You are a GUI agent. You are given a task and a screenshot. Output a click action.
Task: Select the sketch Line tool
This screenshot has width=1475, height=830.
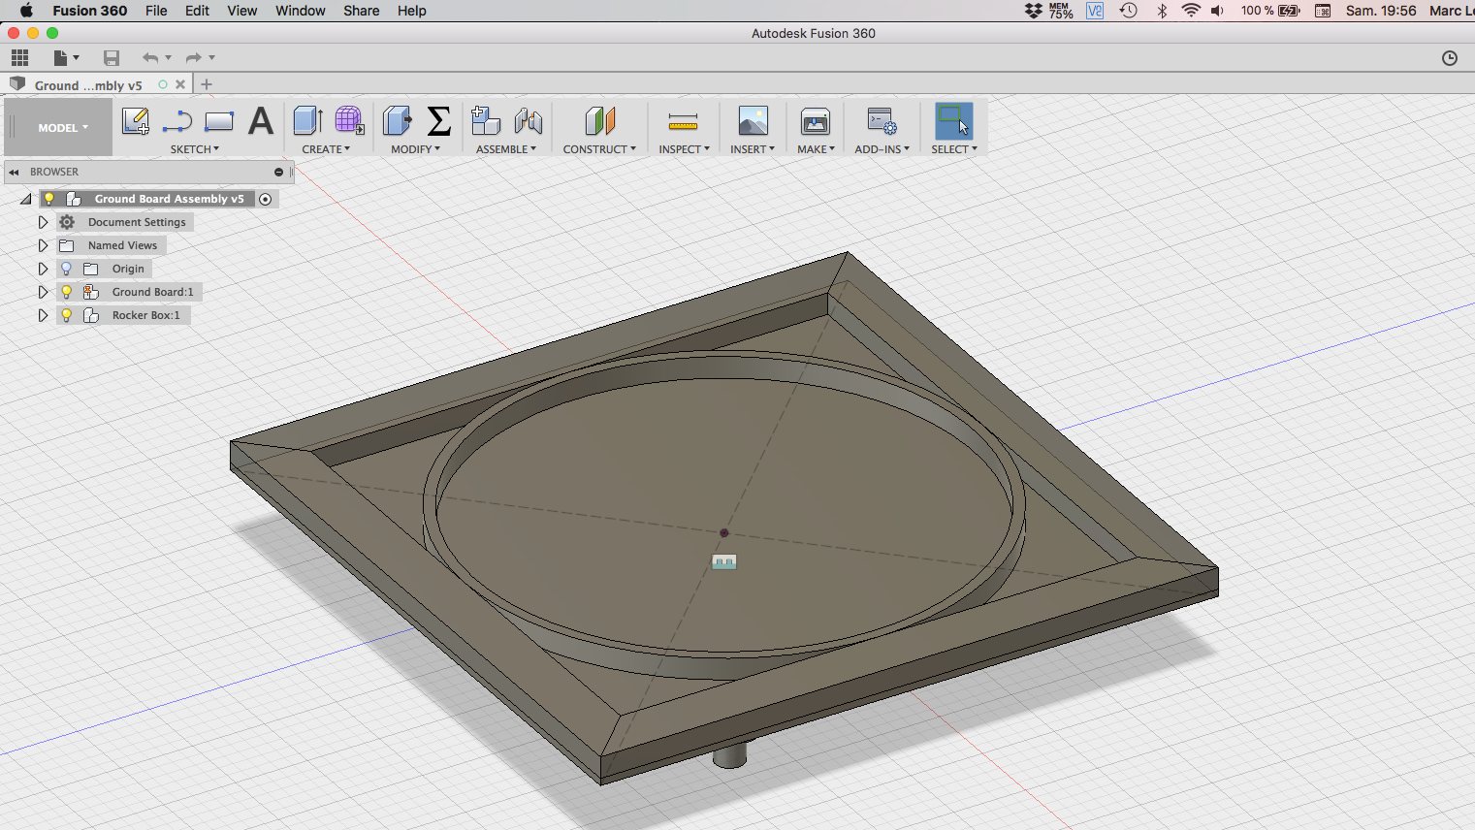tap(176, 121)
